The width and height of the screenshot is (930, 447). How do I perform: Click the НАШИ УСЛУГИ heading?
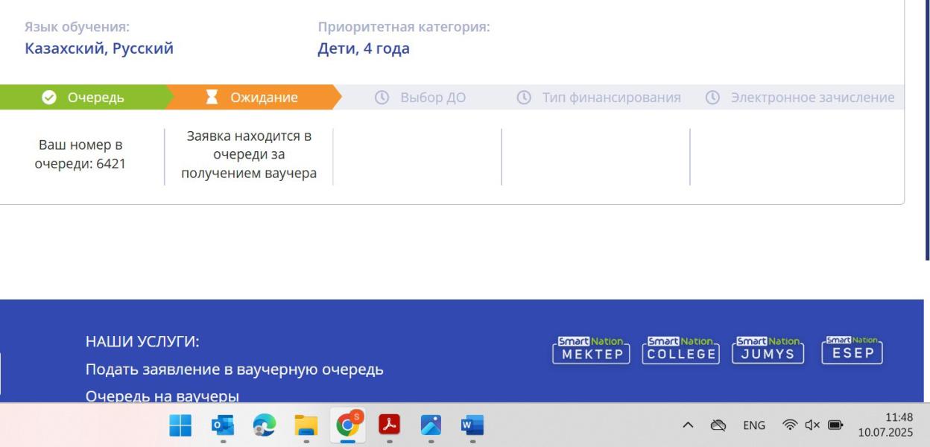click(142, 342)
